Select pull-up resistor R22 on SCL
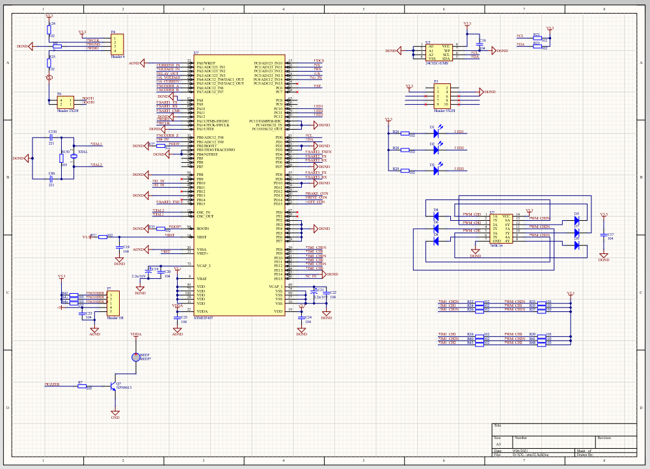This screenshot has height=469, width=650. 537,38
